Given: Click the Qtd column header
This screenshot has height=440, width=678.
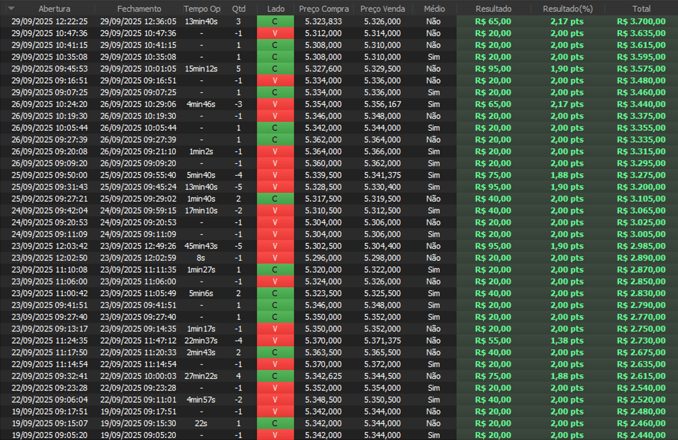Looking at the screenshot, I should click(x=238, y=9).
